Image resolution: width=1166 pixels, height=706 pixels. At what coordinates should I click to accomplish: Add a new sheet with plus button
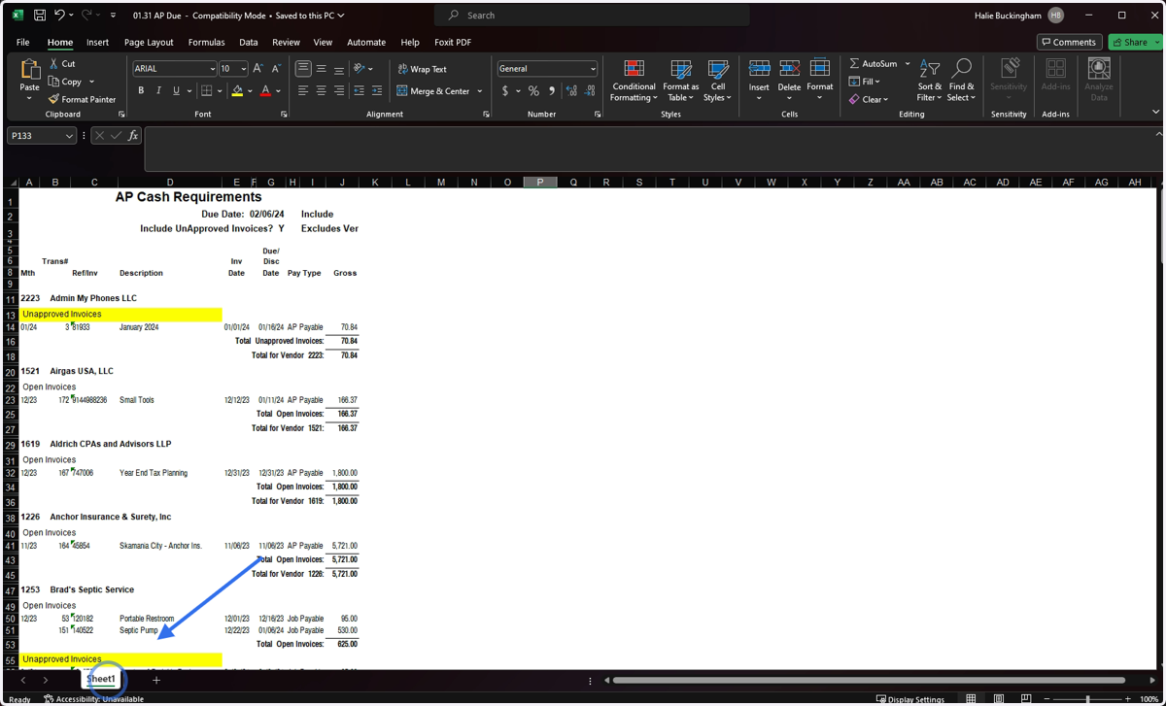pos(155,680)
